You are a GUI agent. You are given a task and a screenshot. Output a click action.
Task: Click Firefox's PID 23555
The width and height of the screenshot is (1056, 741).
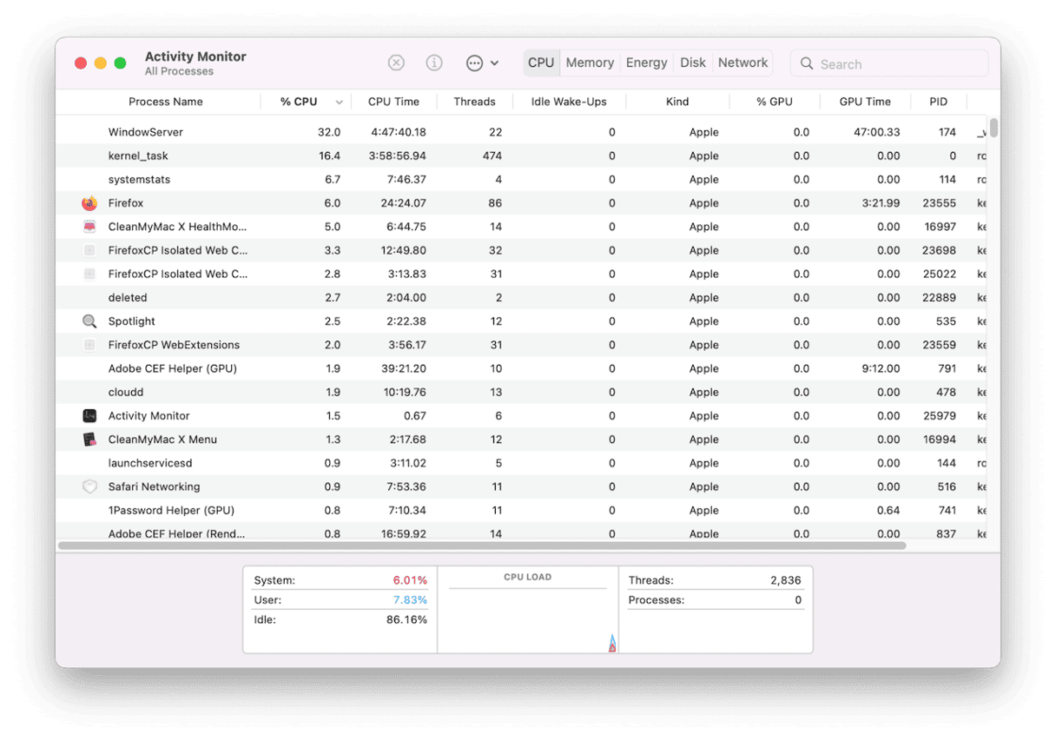coord(939,203)
